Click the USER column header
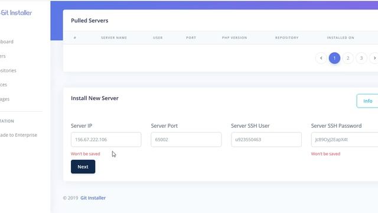Screen dimensions: 378x213 [x=158, y=38]
